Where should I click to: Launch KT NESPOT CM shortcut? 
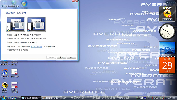[5, 74]
